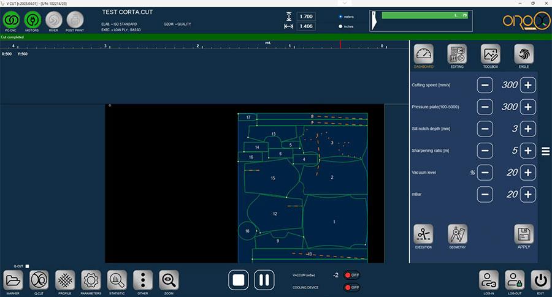Image resolution: width=552 pixels, height=297 pixels.
Task: Tick the Q-CUT checkbox
Action: [28, 266]
